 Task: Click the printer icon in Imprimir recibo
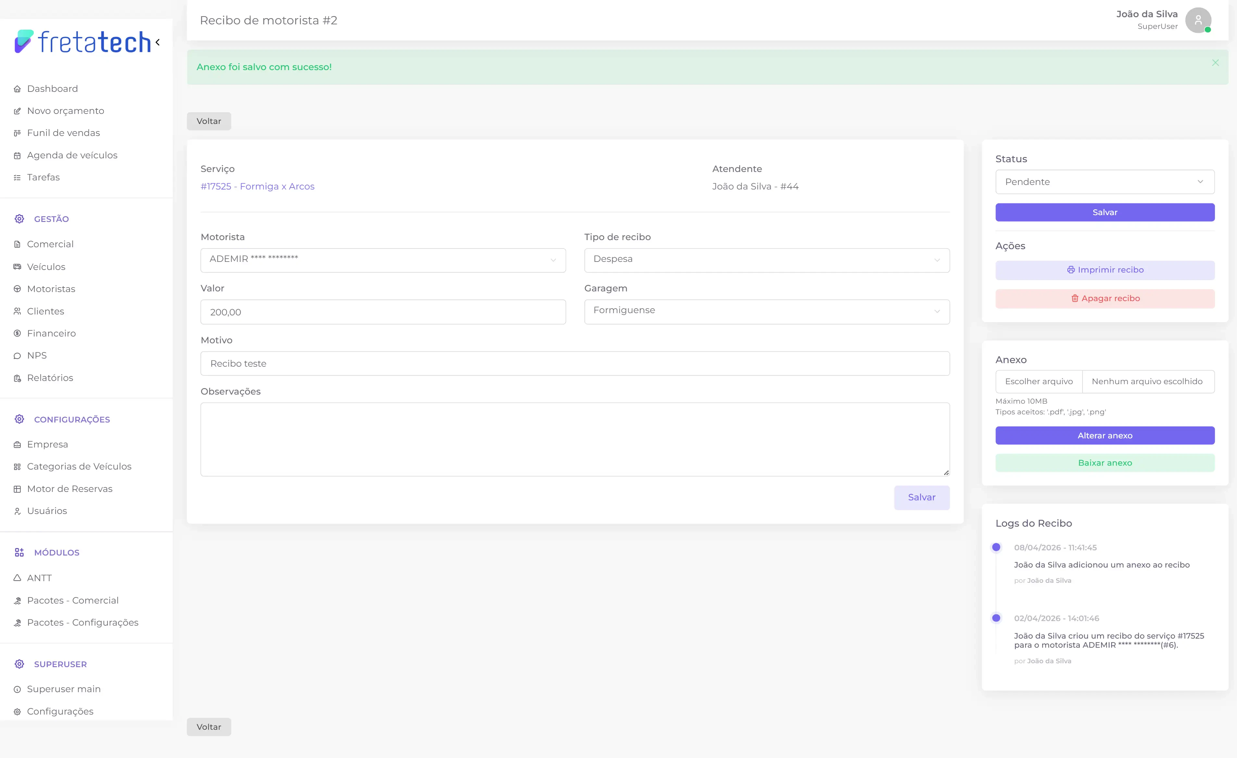click(x=1071, y=270)
